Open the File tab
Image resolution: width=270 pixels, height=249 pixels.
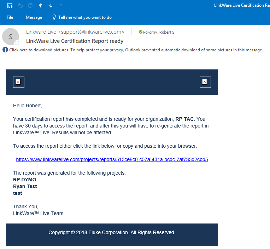tap(10, 17)
